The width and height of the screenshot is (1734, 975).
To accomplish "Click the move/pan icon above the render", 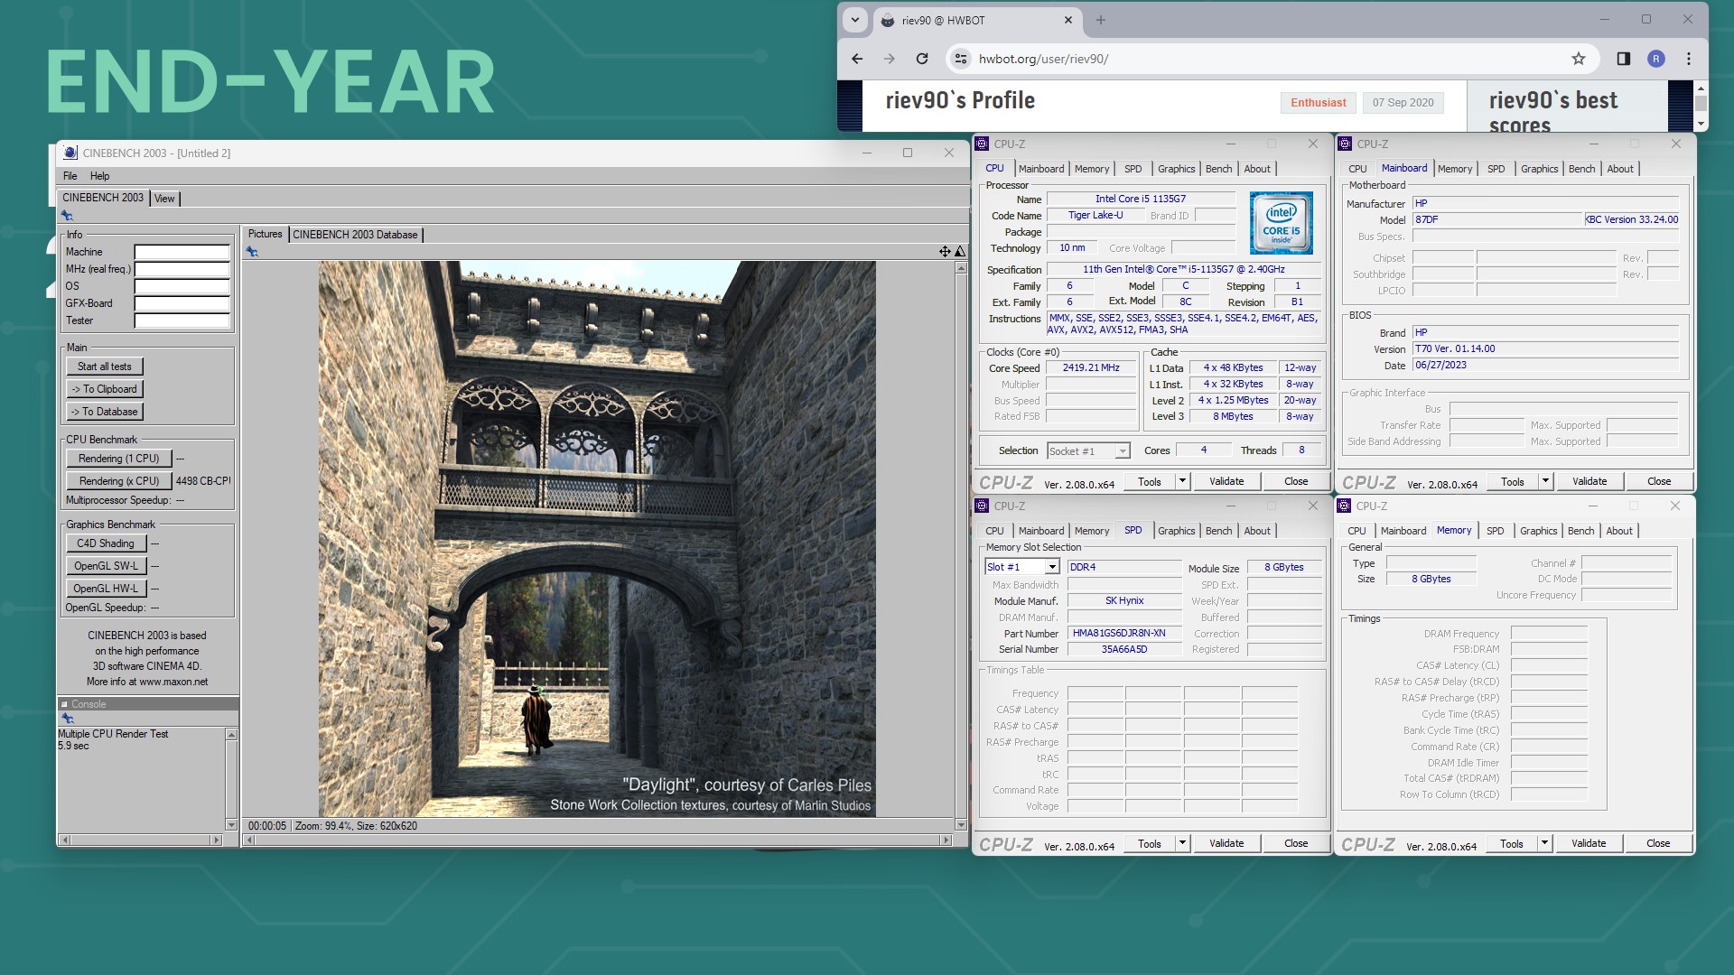I will [x=945, y=251].
